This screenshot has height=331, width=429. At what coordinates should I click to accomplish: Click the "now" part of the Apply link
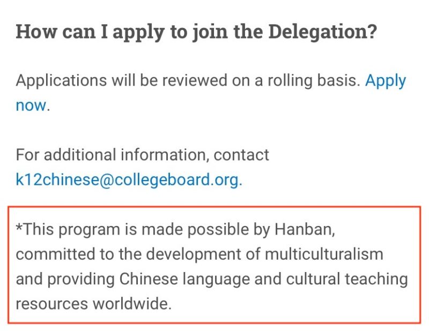tap(31, 105)
